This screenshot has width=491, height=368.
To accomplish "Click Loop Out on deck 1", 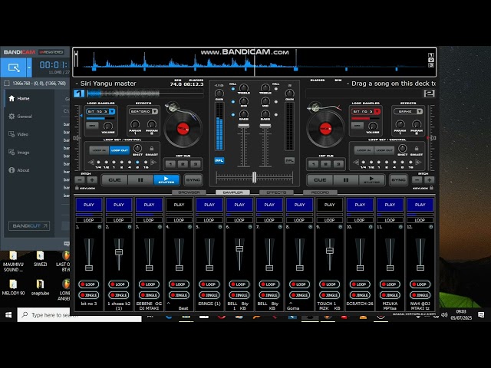I will (x=120, y=150).
